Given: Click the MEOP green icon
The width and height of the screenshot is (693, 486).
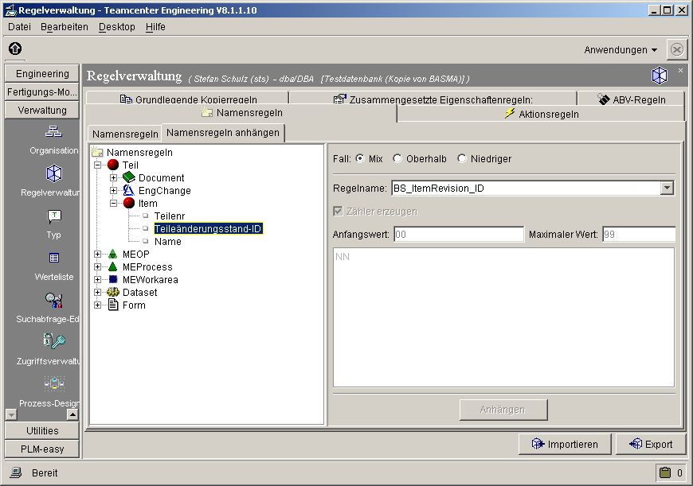Looking at the screenshot, I should pos(112,254).
